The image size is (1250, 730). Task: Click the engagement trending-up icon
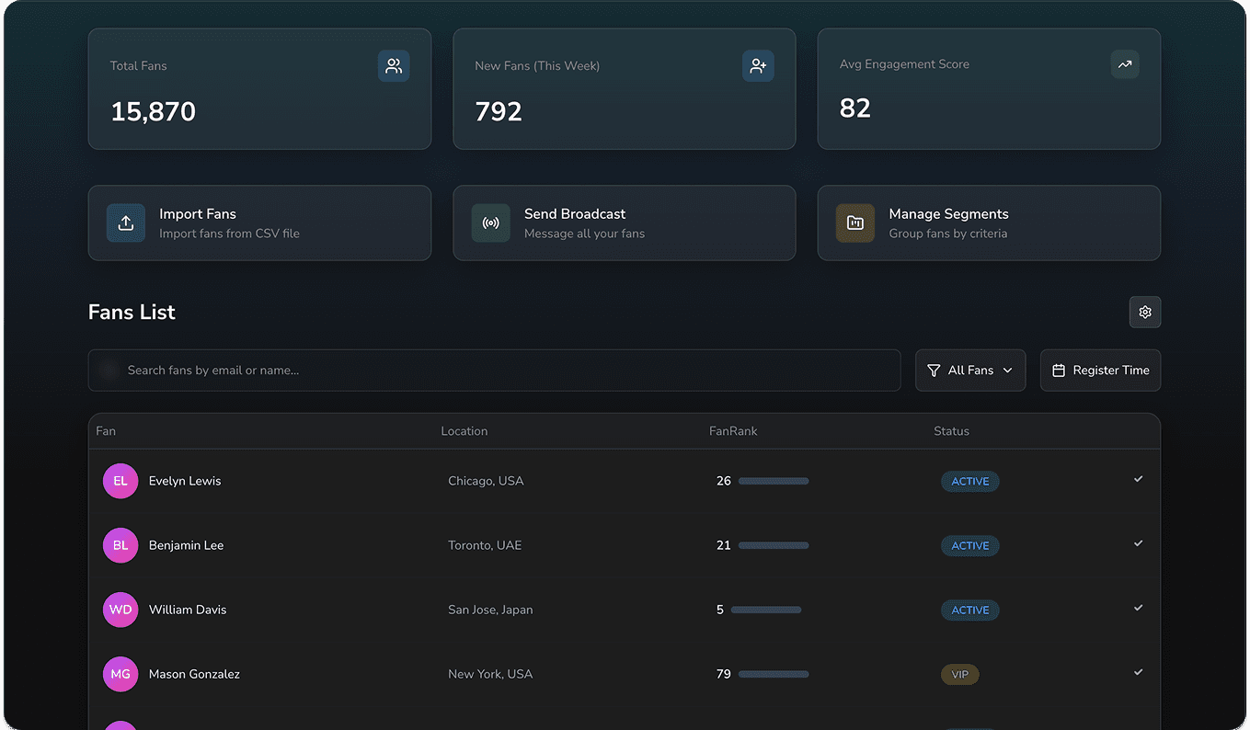[x=1124, y=64]
